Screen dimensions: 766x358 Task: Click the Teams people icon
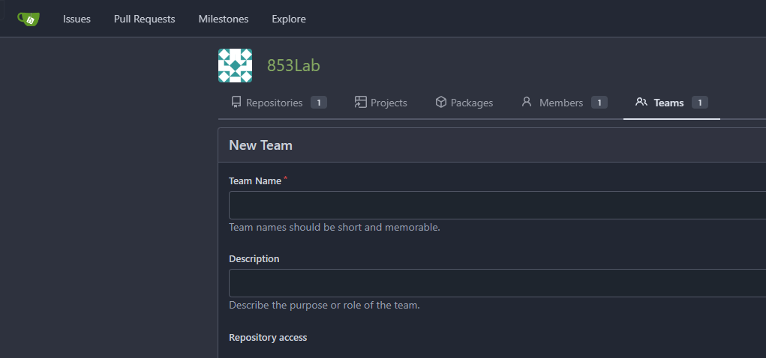641,102
